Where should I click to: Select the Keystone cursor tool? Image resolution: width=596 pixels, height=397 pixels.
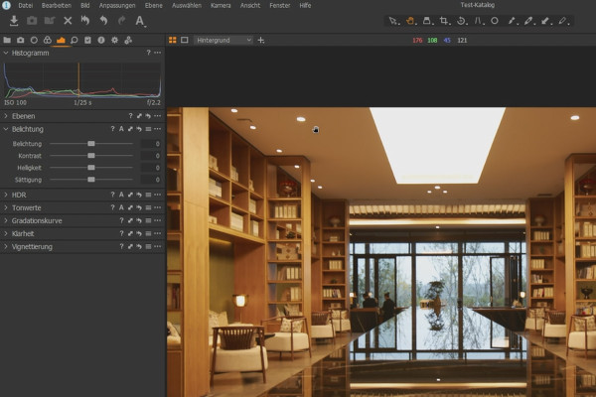pos(478,21)
